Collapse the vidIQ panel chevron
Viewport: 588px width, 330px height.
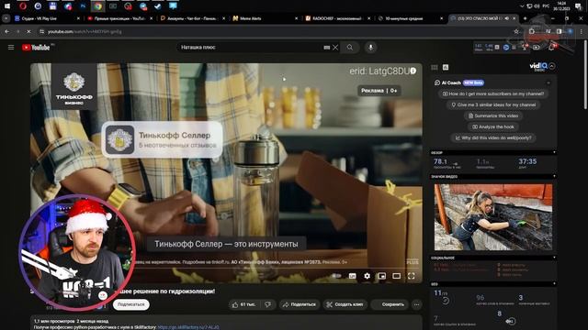coord(552,66)
